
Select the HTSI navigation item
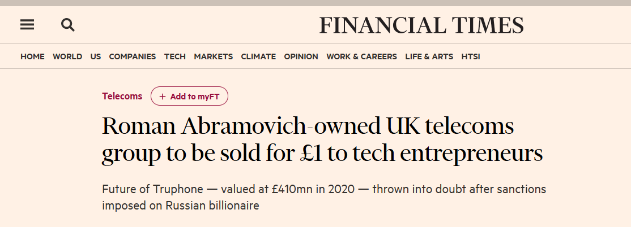pyautogui.click(x=471, y=56)
